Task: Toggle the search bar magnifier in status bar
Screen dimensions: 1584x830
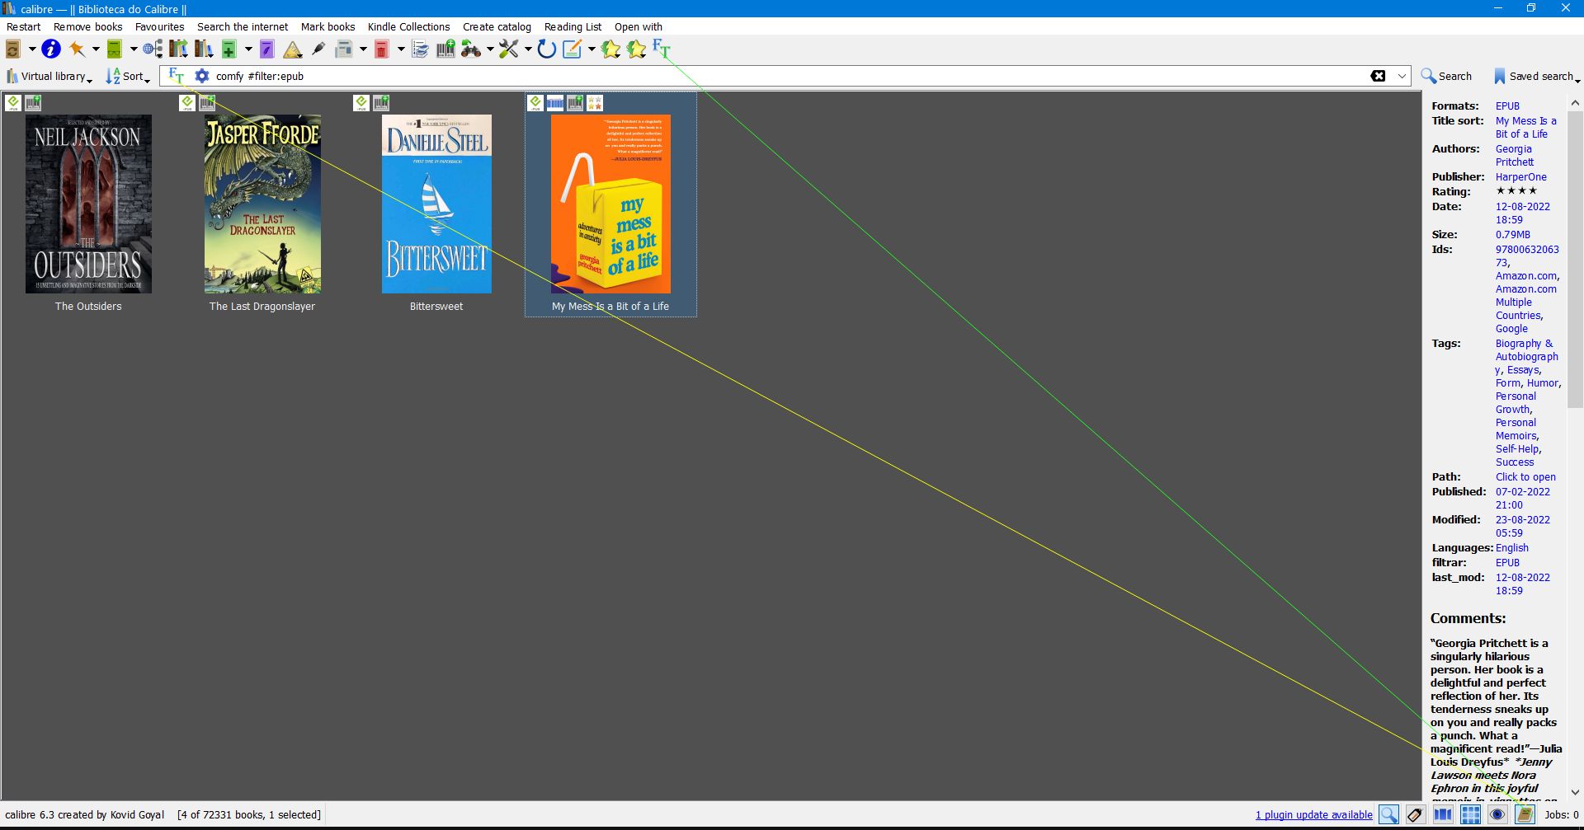Action: pos(1389,814)
